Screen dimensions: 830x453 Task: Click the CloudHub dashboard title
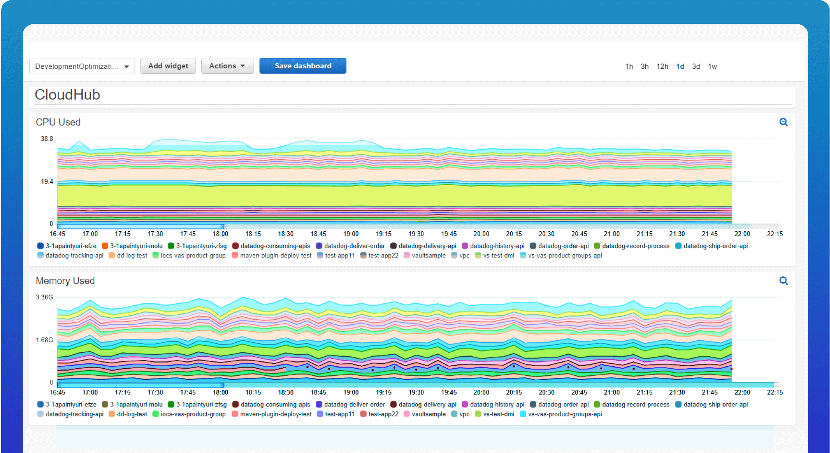pyautogui.click(x=67, y=95)
